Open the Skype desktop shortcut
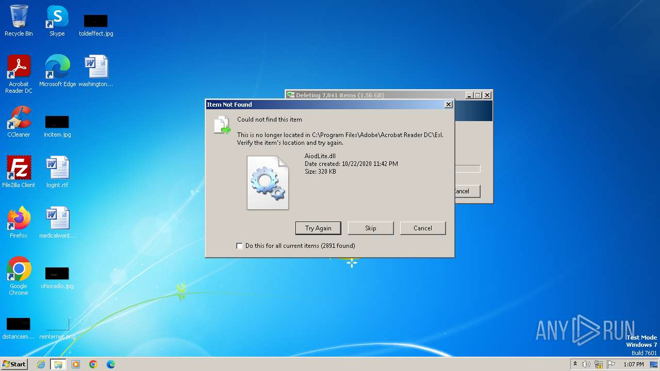The height and width of the screenshot is (371, 660). tap(57, 21)
